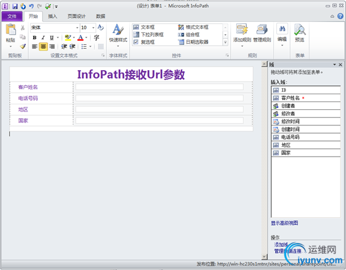Insert a Check Box 复选框 control
The width and height of the screenshot is (346, 270).
(x=144, y=42)
